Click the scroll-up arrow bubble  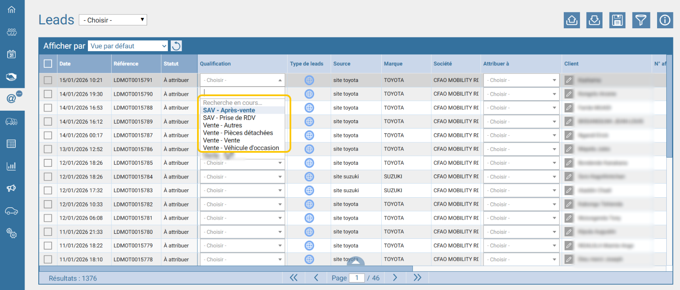click(x=355, y=261)
